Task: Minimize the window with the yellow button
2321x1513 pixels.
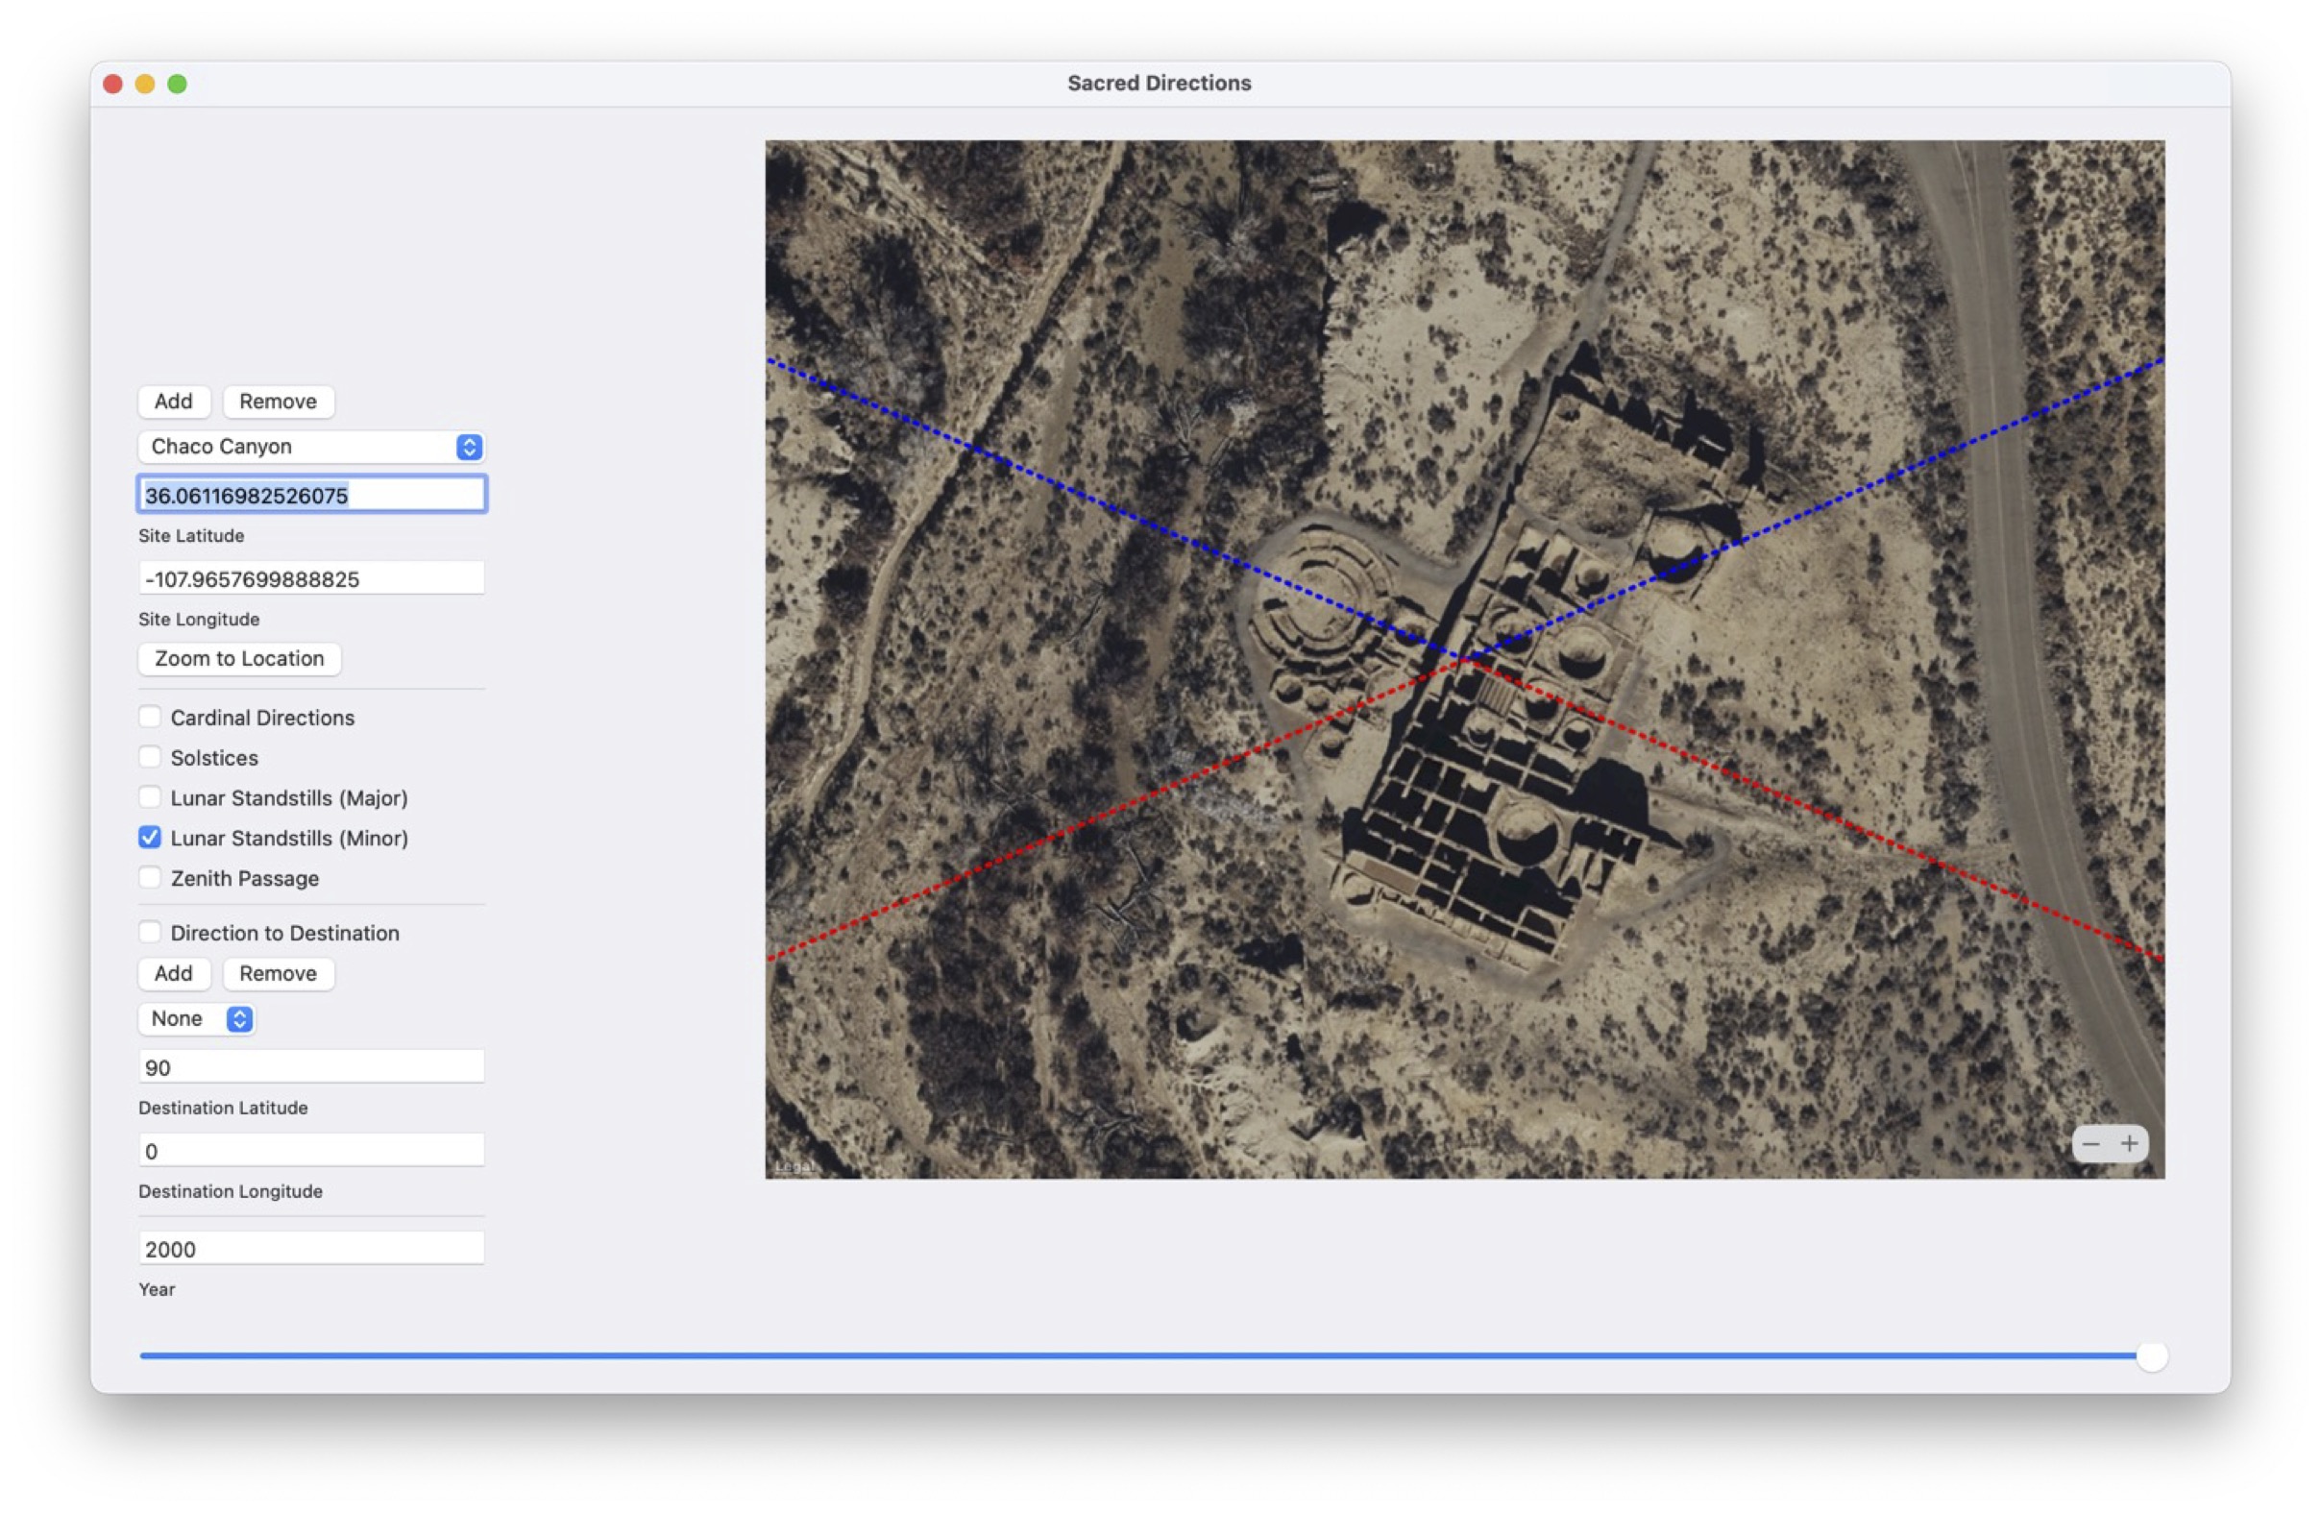Action: (x=145, y=84)
